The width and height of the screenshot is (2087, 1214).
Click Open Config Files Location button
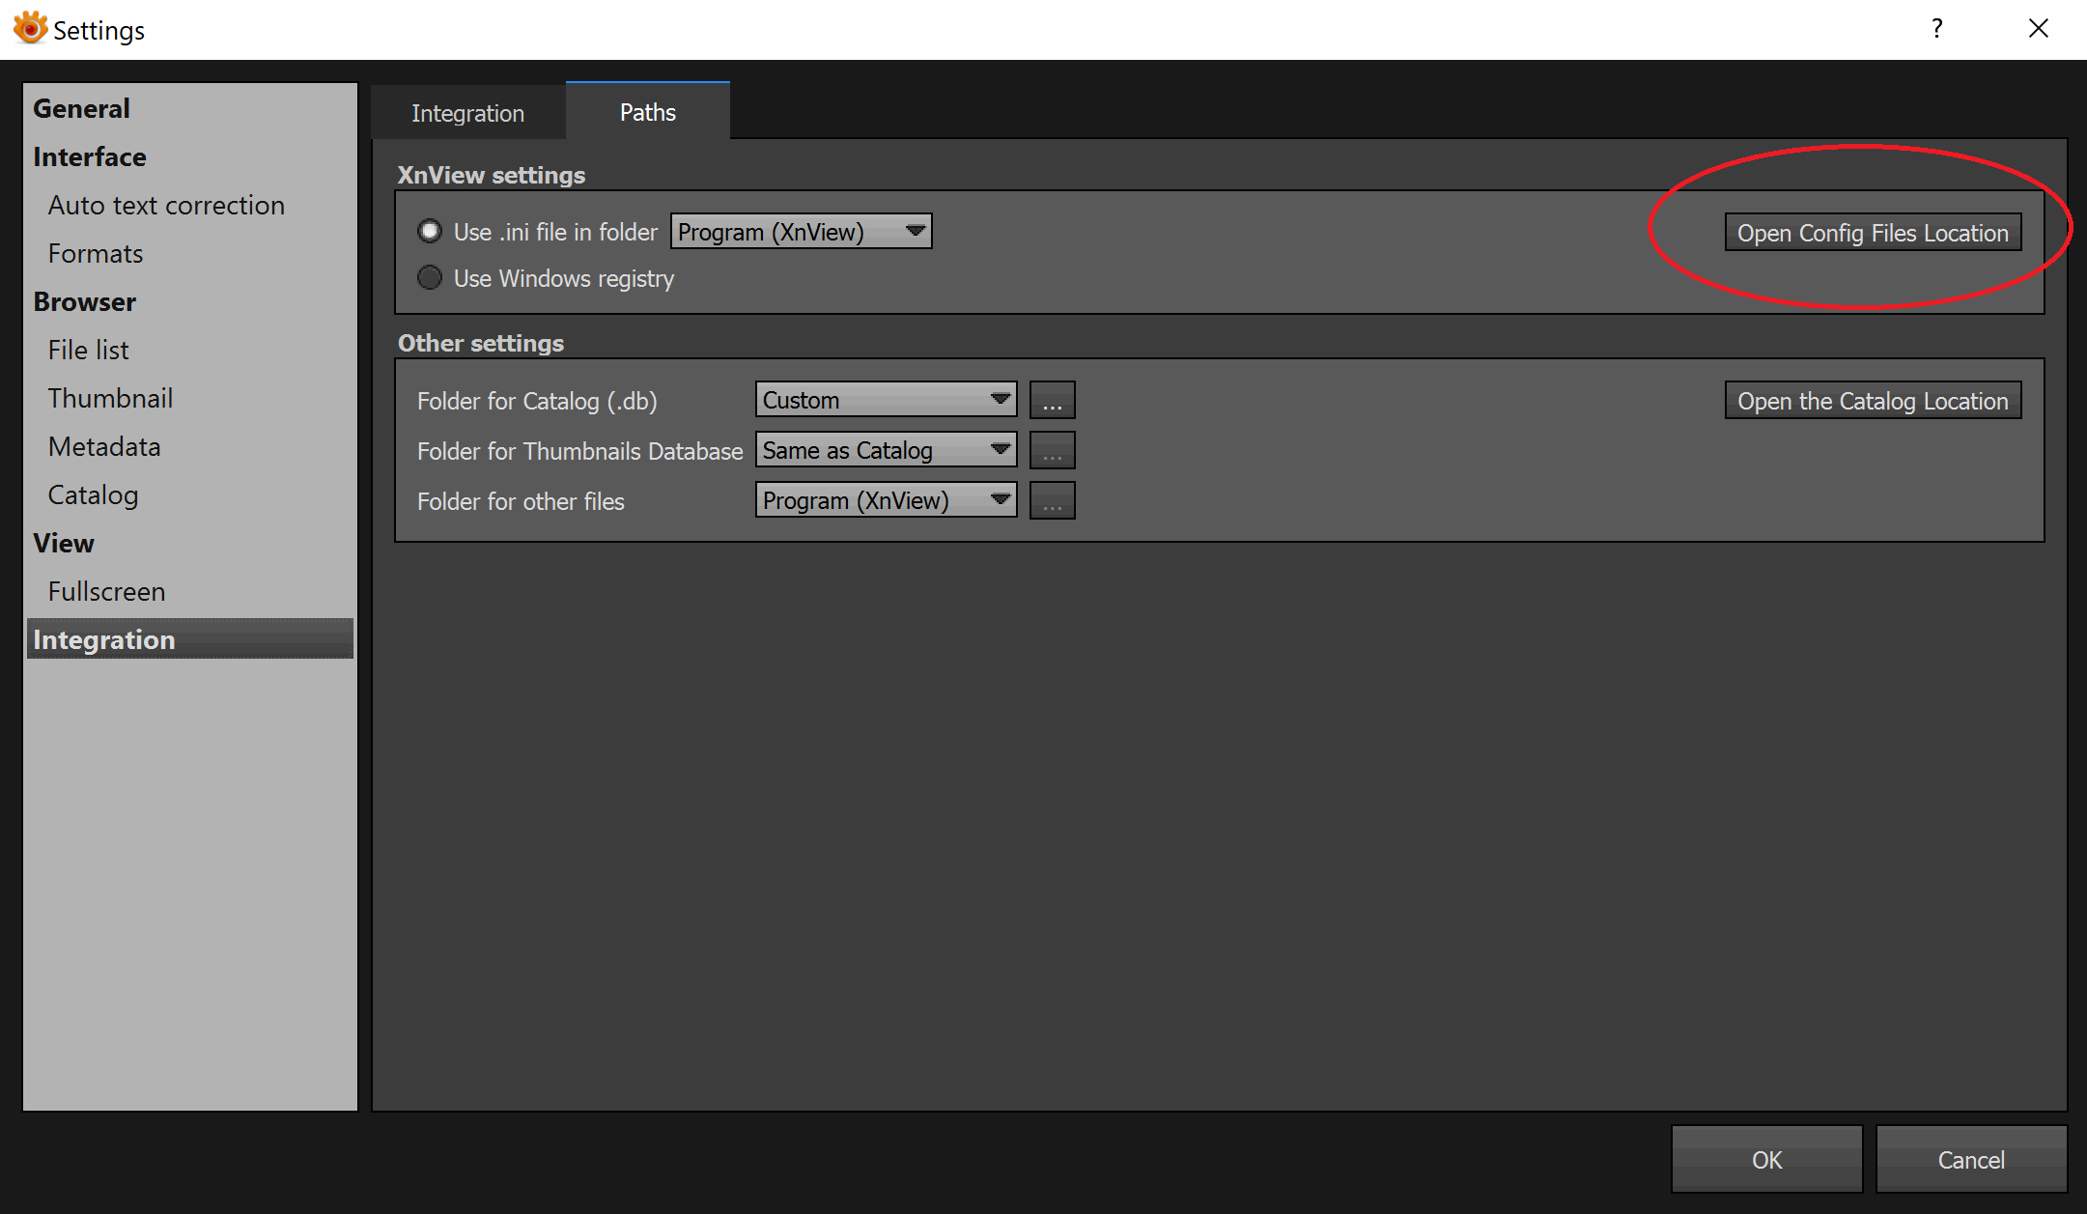1872,233
